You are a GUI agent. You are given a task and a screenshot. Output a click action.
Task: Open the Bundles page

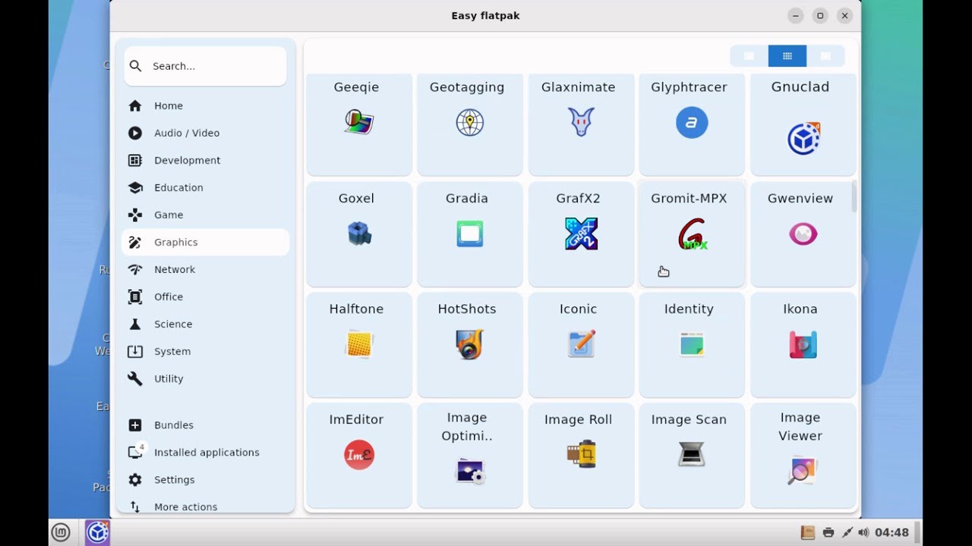tap(205, 425)
